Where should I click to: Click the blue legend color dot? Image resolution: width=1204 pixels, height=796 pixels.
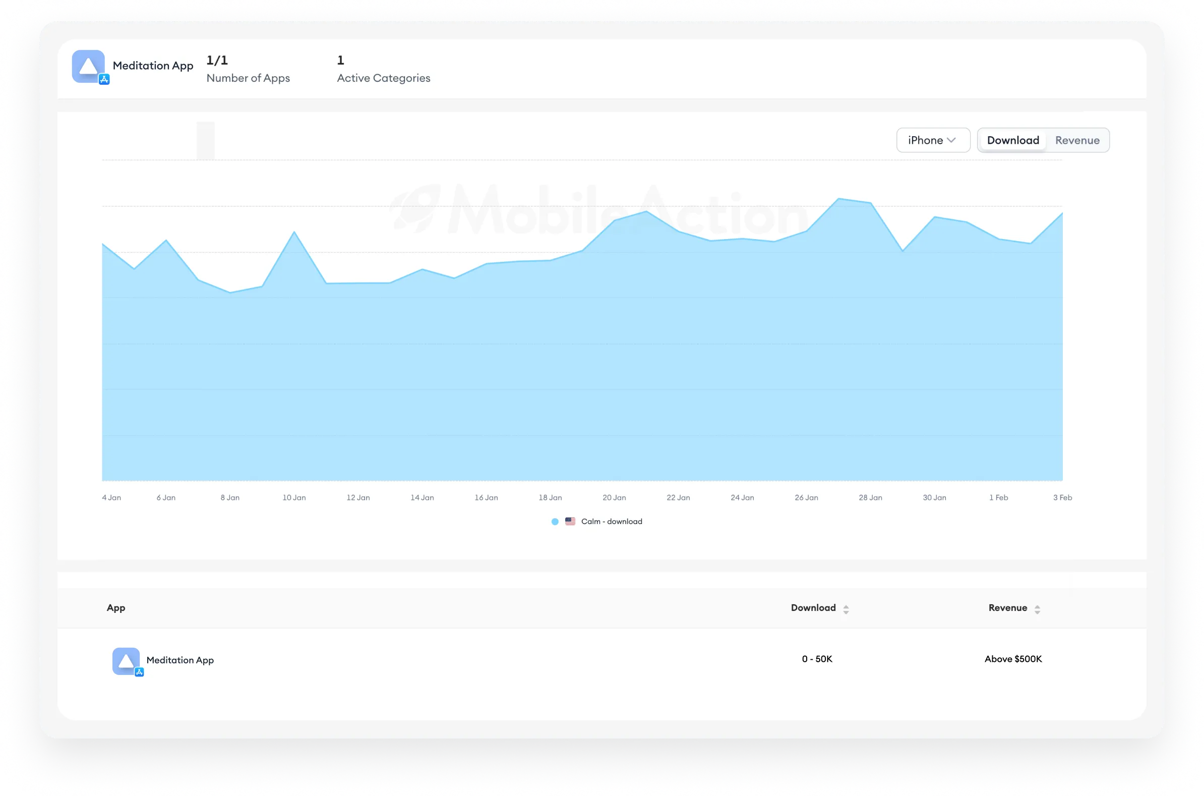coord(555,522)
